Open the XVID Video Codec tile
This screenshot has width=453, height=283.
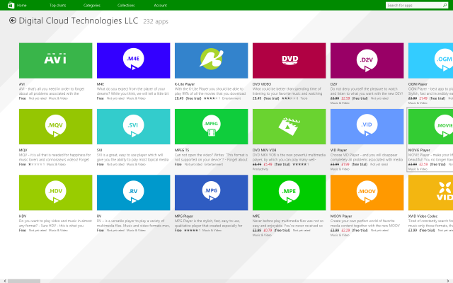[x=430, y=192]
